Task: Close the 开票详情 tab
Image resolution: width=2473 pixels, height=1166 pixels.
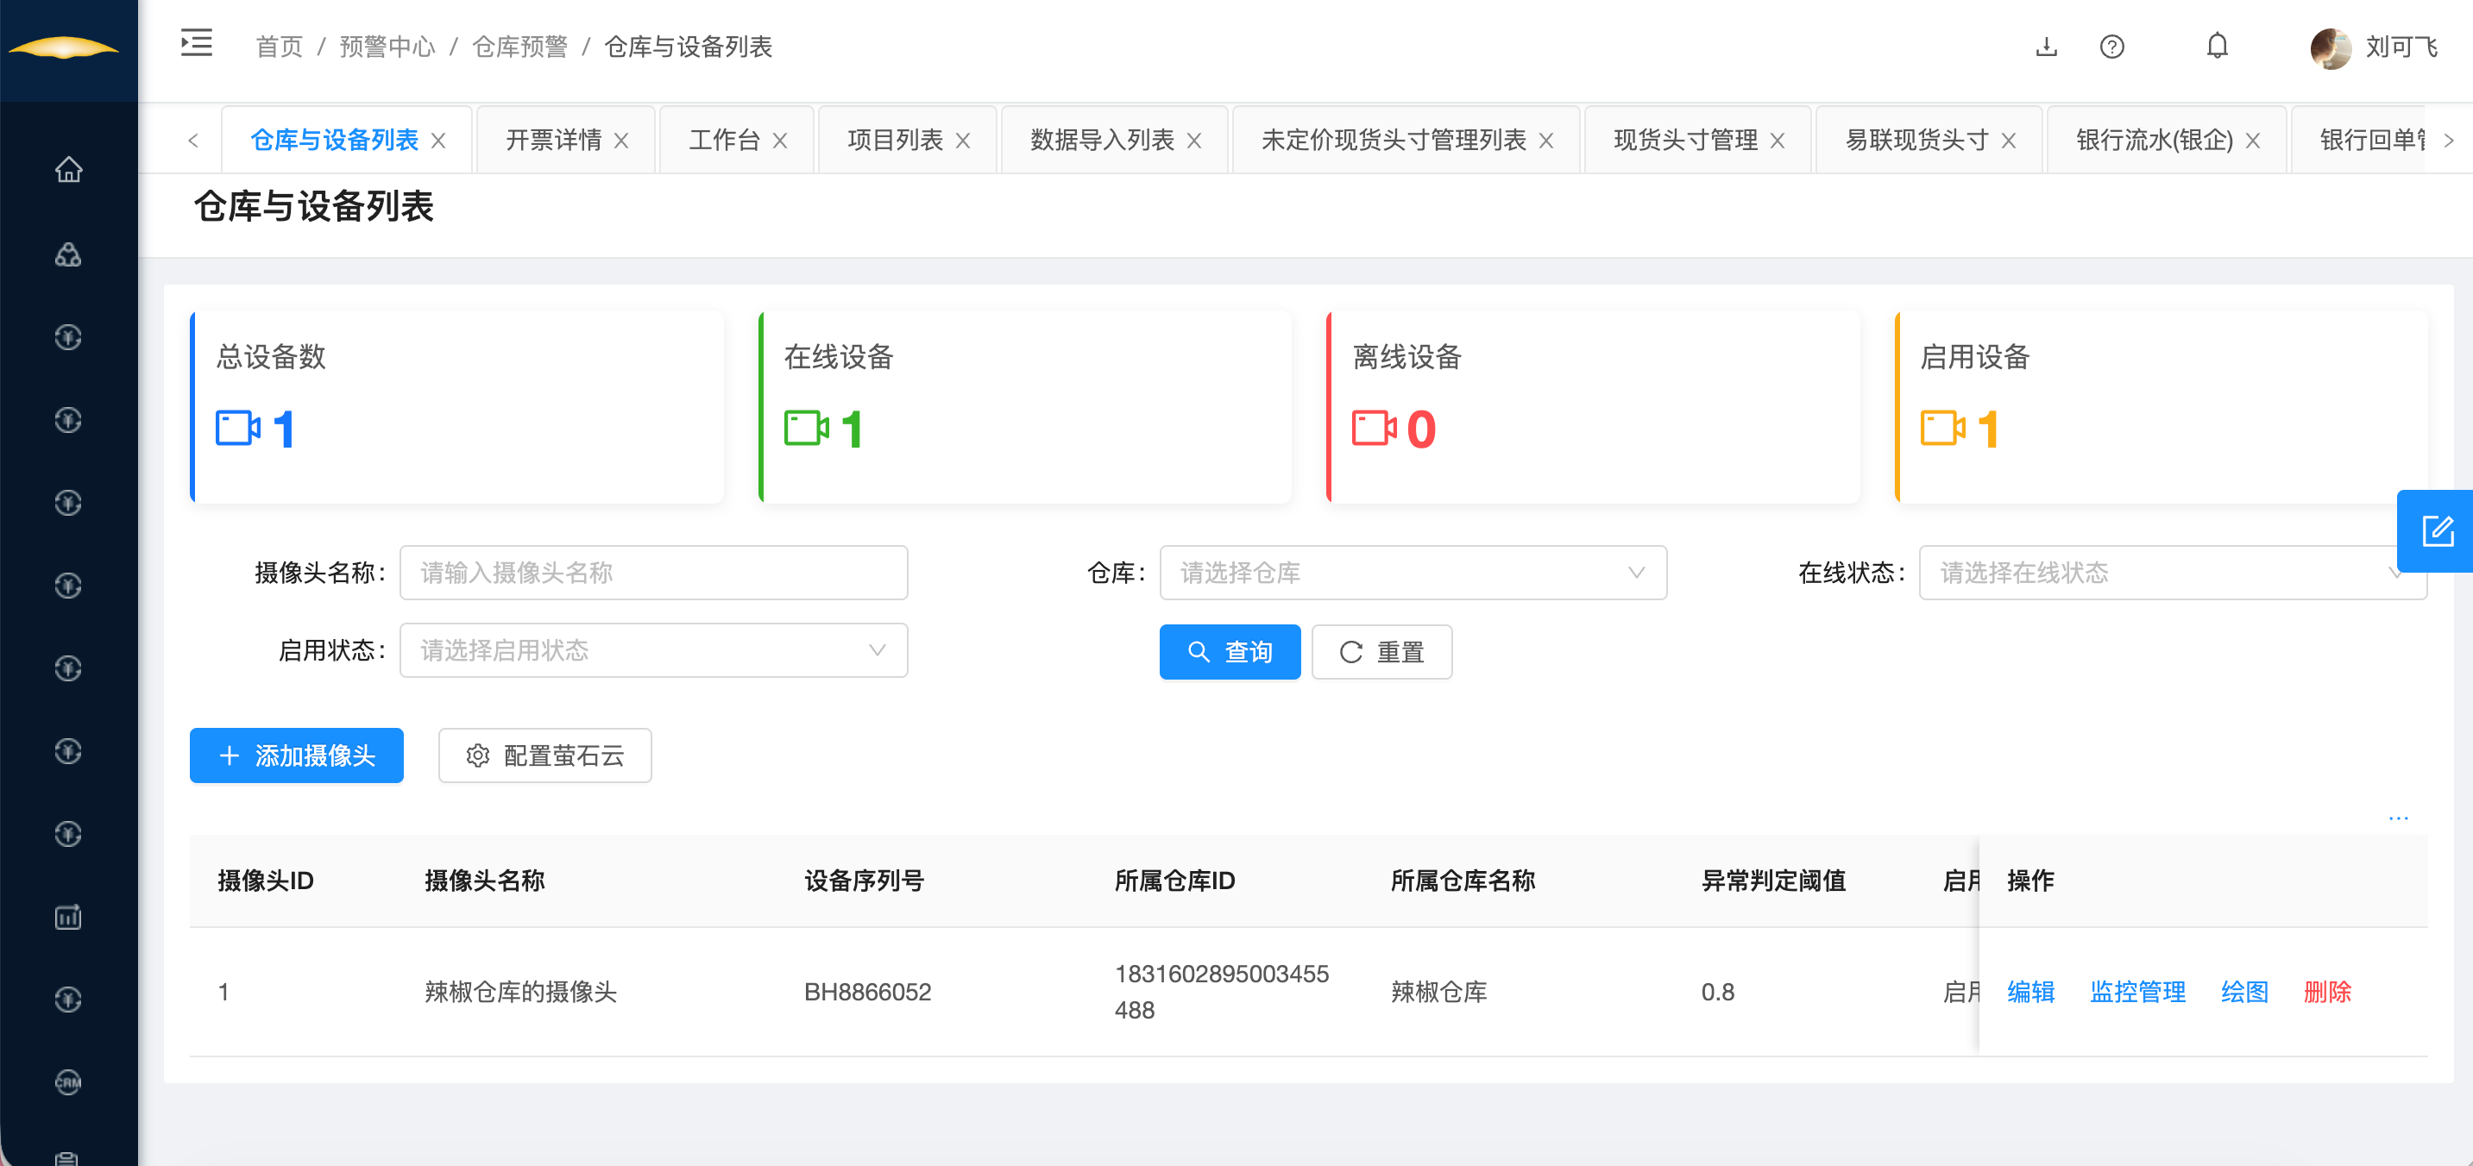Action: tap(621, 140)
